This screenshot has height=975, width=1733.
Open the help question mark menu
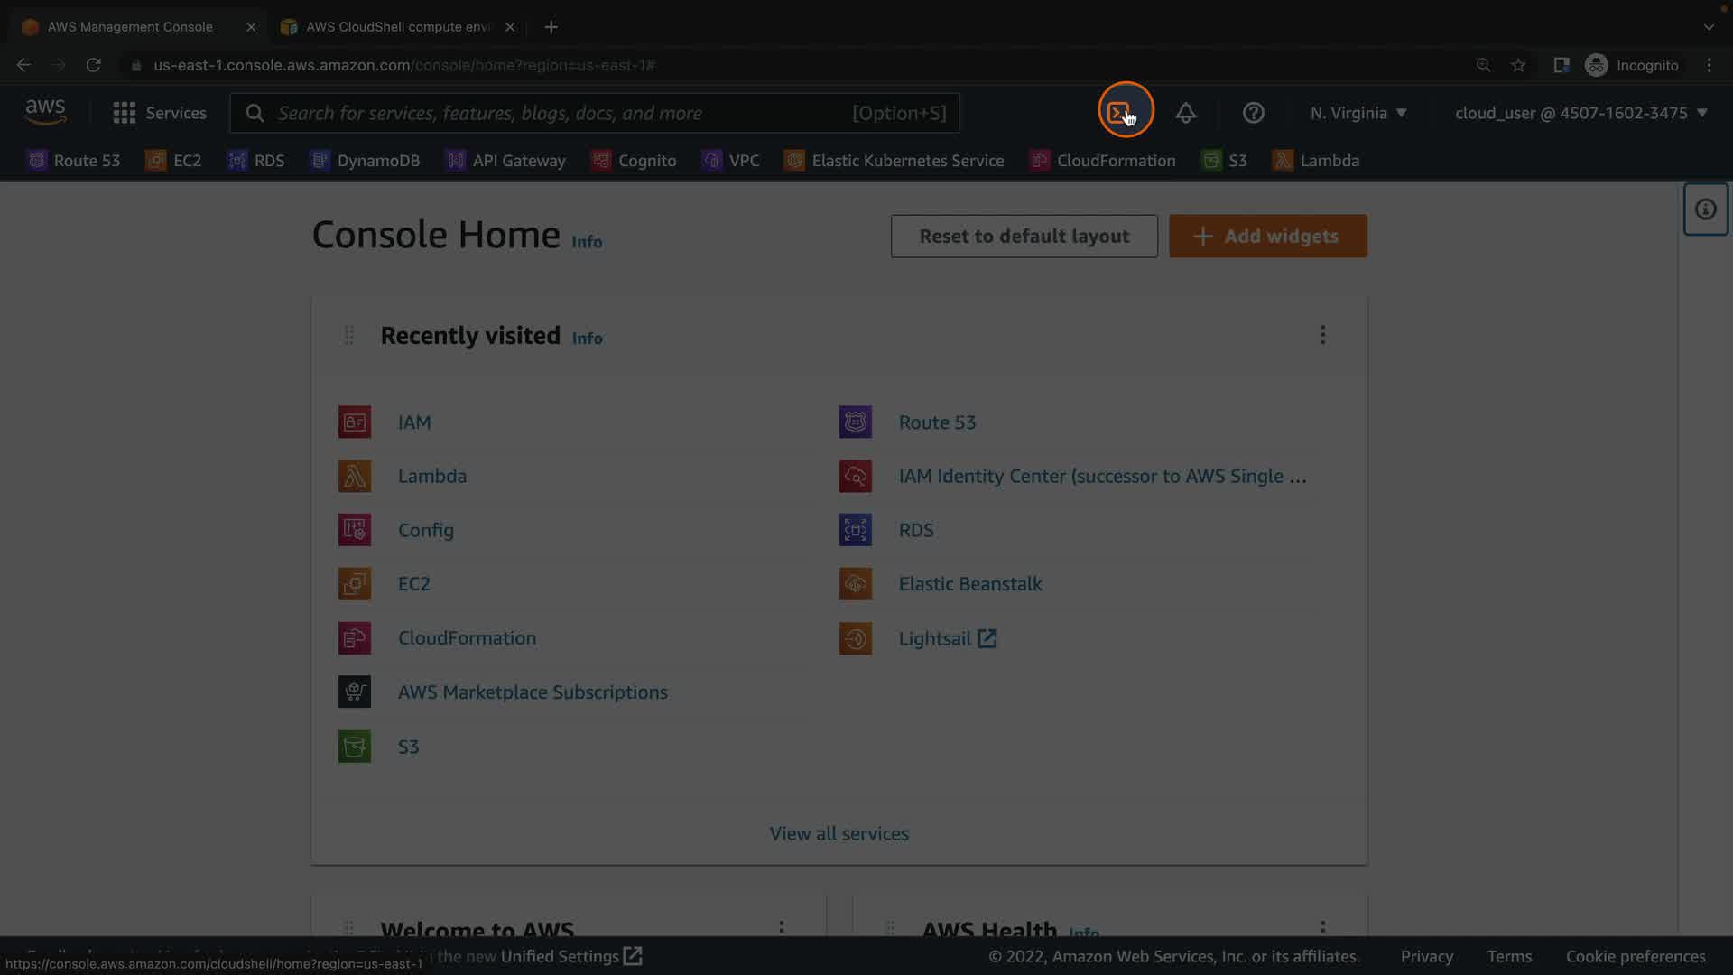[1253, 113]
